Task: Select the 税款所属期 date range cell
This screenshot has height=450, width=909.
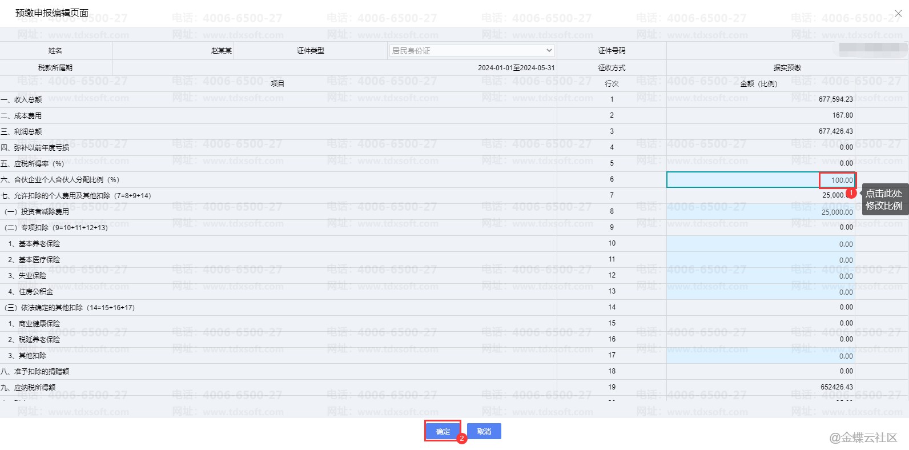Action: 335,67
